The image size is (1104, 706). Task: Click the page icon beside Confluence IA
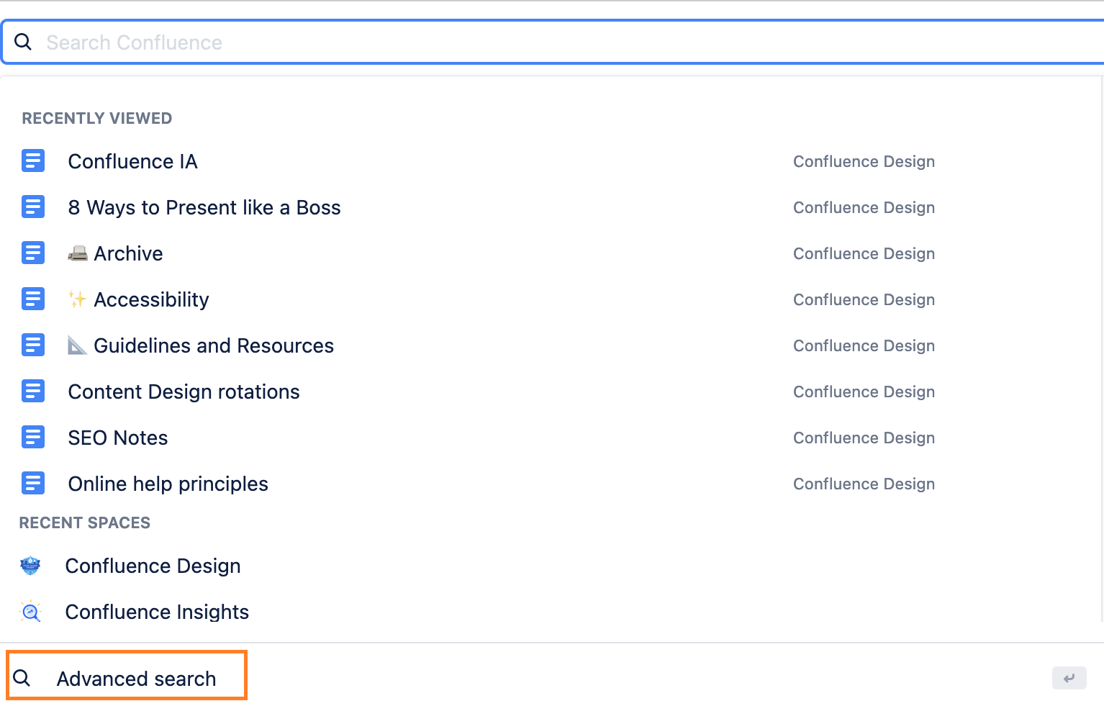[x=33, y=160]
